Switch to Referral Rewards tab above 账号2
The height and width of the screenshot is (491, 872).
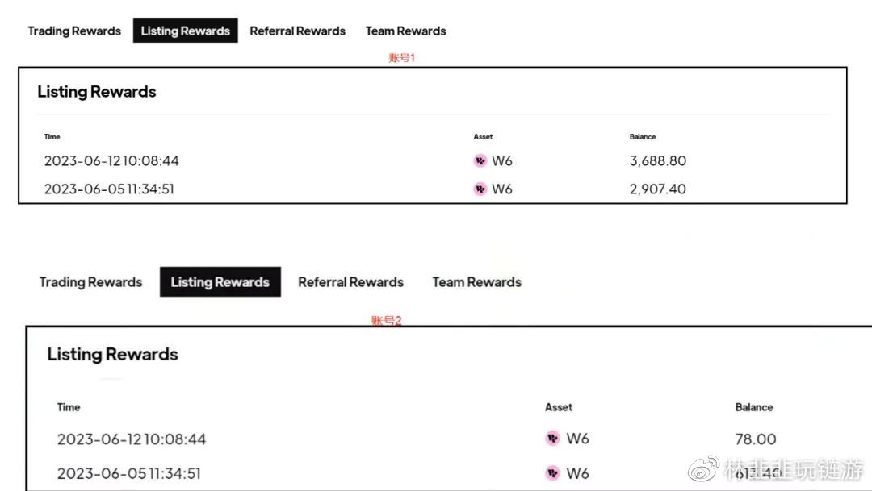point(351,282)
